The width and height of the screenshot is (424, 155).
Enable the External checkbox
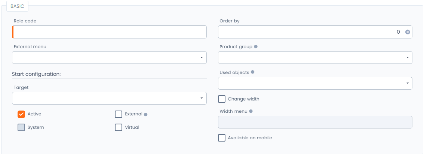click(x=119, y=114)
